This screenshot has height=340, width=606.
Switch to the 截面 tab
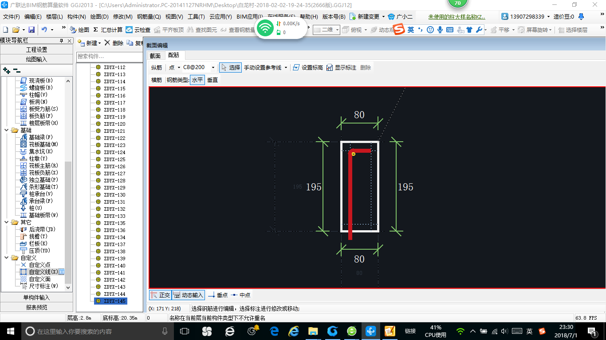tap(155, 56)
